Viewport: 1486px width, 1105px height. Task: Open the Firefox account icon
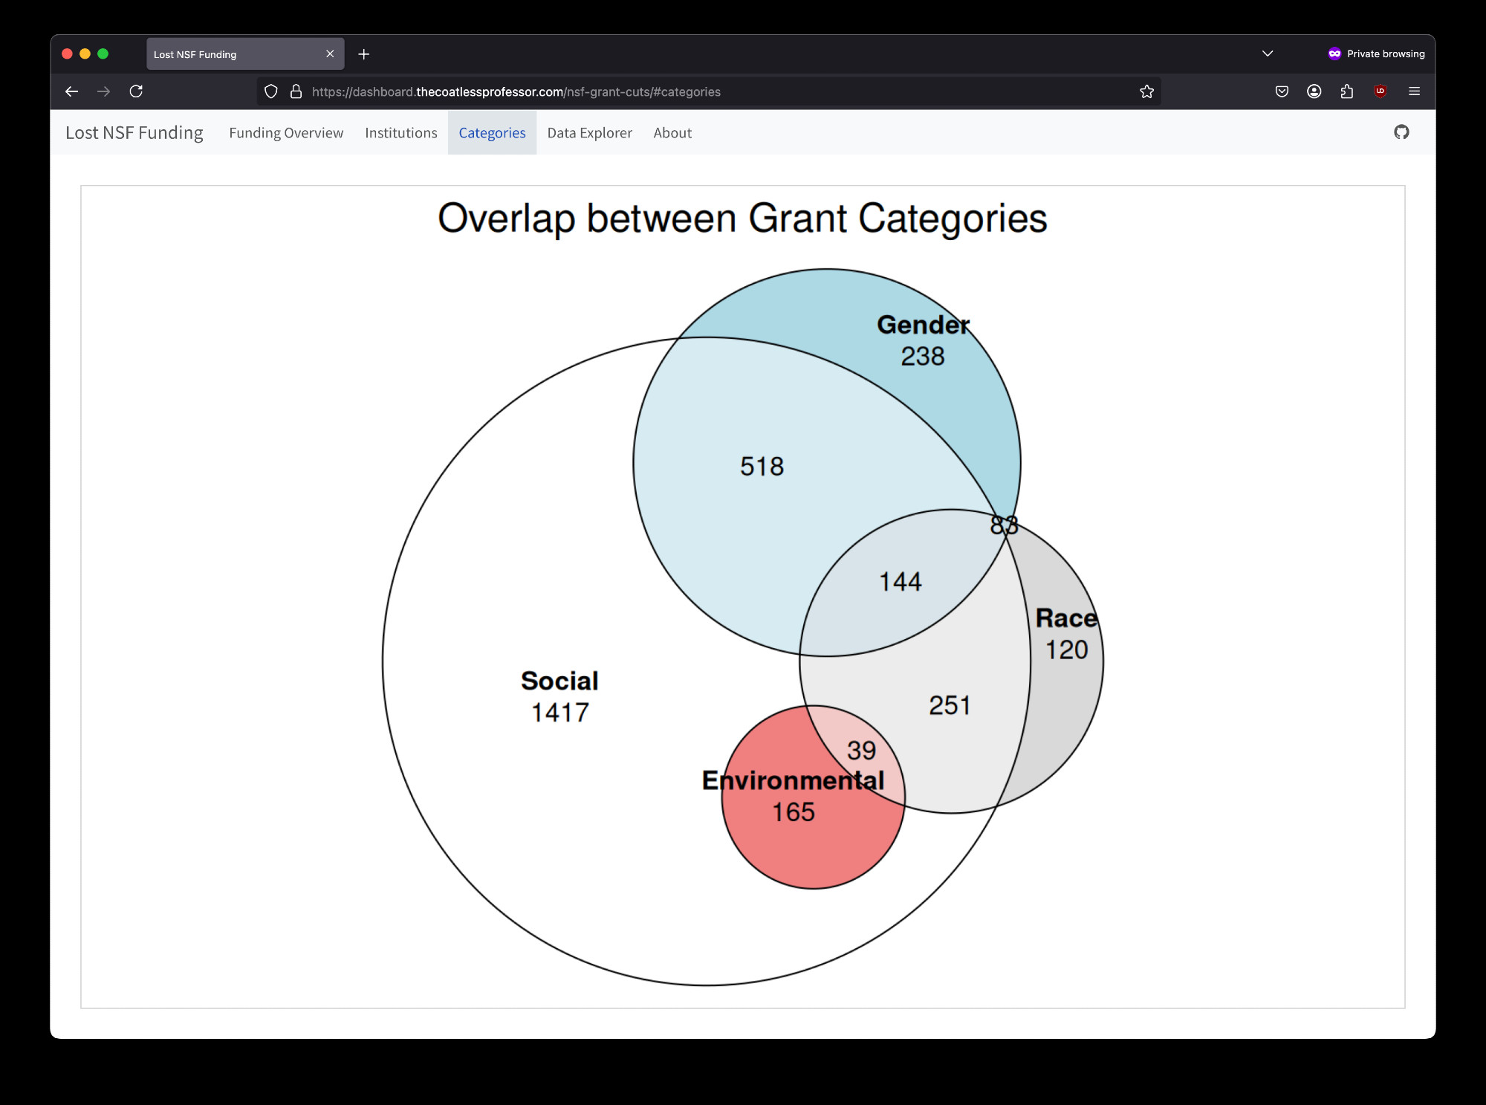(x=1314, y=91)
